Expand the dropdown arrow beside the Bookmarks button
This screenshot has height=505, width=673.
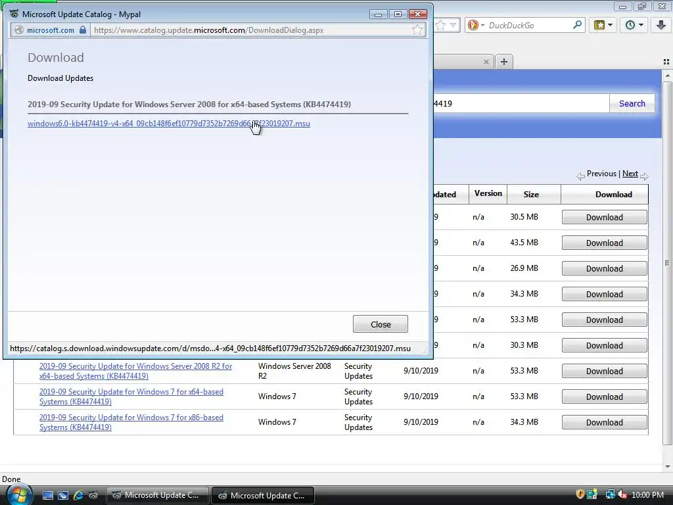coord(611,25)
